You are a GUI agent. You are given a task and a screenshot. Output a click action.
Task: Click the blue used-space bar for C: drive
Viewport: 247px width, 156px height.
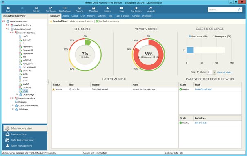(190, 50)
